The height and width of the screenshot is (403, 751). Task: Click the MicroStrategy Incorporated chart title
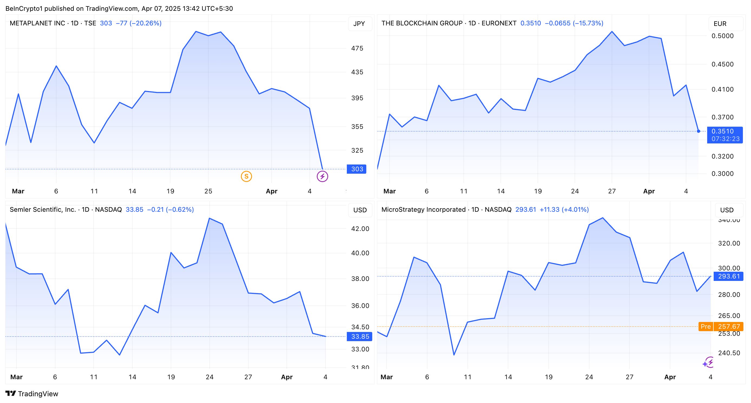pyautogui.click(x=423, y=210)
